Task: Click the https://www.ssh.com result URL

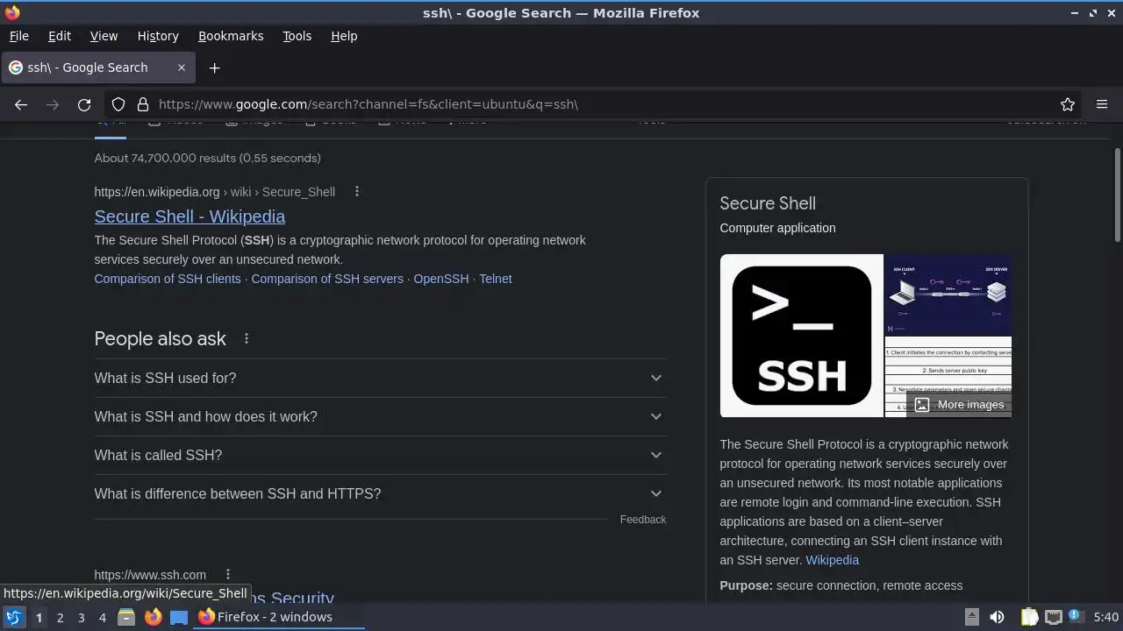Action: click(150, 575)
